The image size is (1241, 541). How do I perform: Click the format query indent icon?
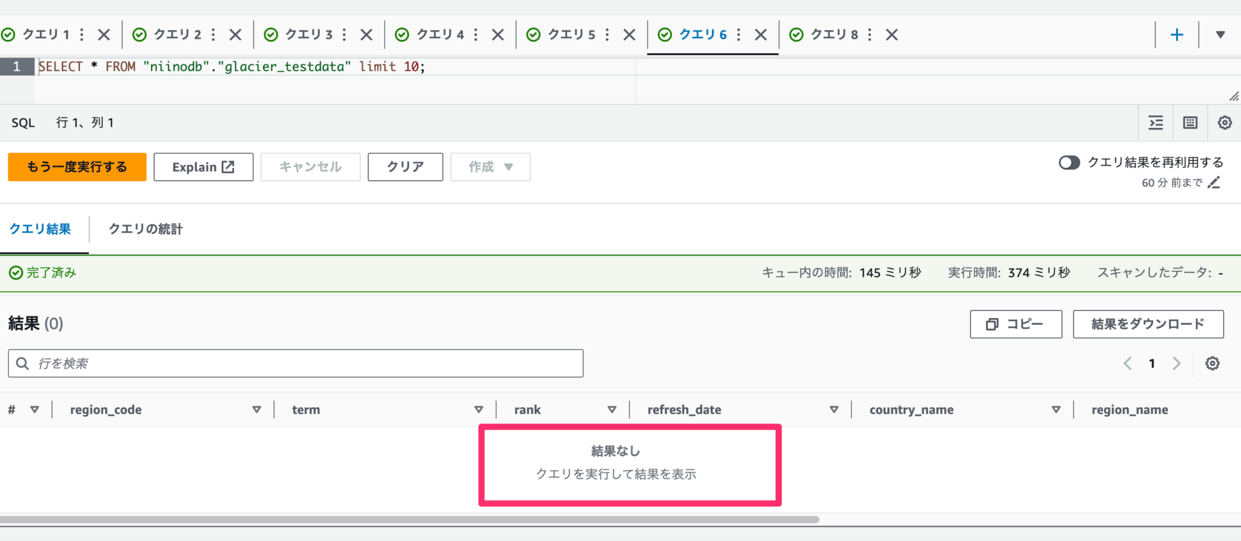(x=1156, y=123)
